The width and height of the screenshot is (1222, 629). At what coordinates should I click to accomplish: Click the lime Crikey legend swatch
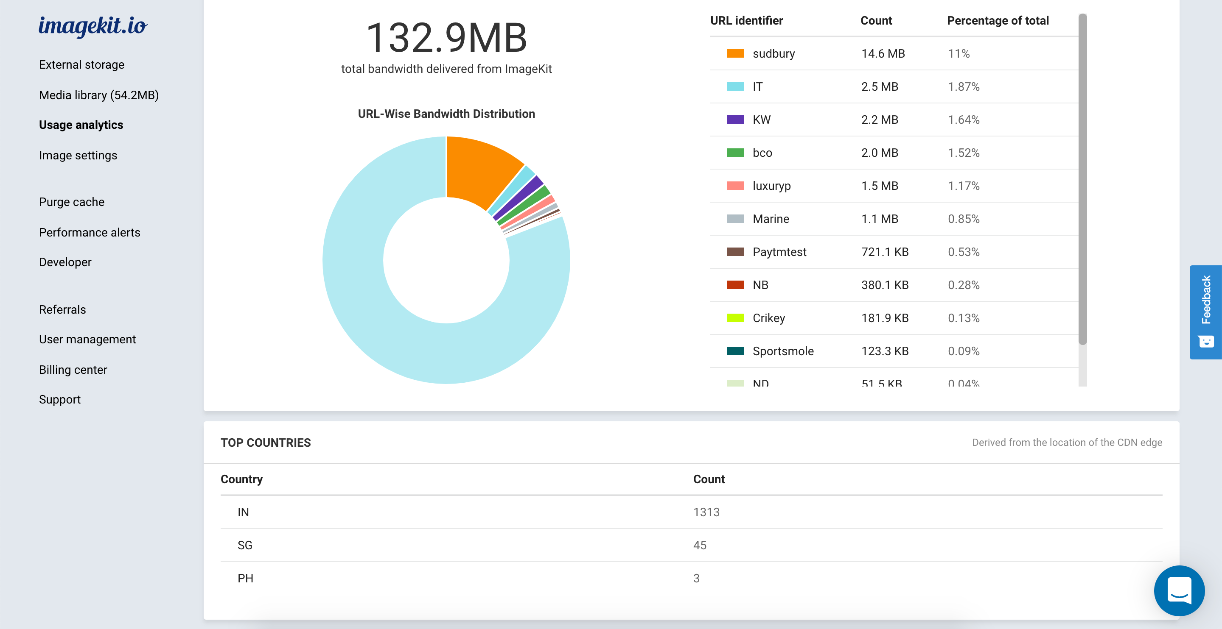[735, 318]
